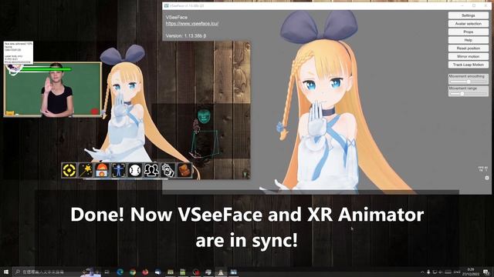Adjust the Movement range slider
This screenshot has width=494, height=277.
[469, 94]
